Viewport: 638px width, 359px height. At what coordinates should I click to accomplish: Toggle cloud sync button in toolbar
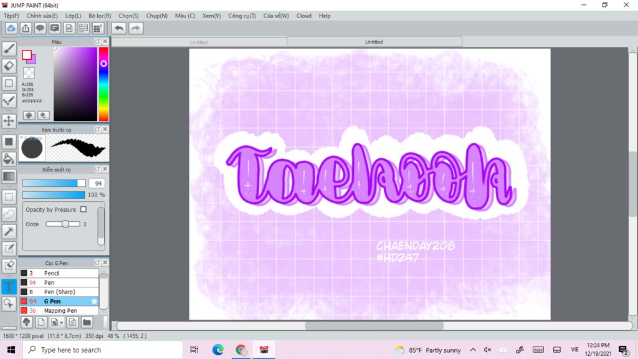click(11, 28)
